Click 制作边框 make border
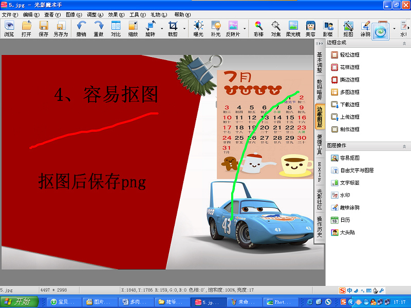The image size is (411, 308). click(x=345, y=129)
